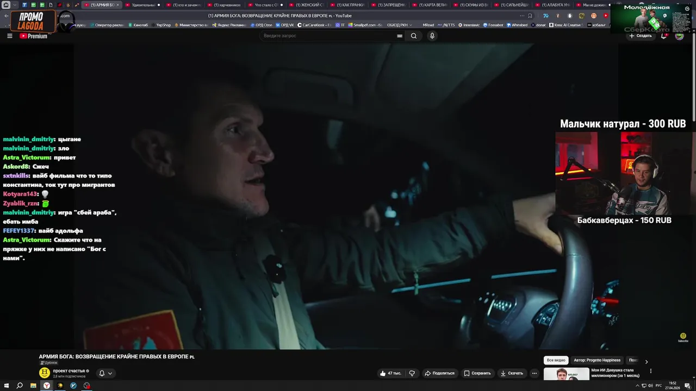
Task: Open the Interslavic bookmark
Action: tap(469, 25)
